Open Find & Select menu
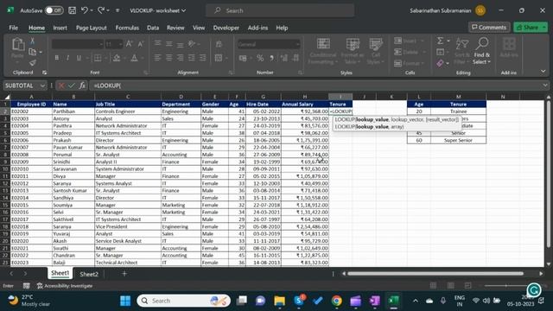Screen dimensions: 553x311 pyautogui.click(x=482, y=52)
